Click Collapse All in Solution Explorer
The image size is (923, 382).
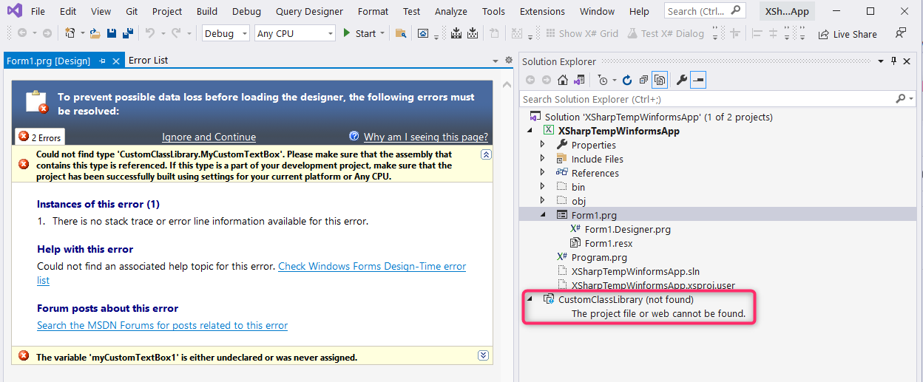click(643, 80)
